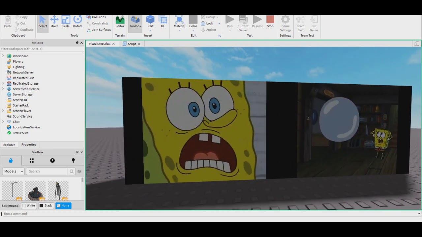Viewport: 422px width, 237px height.
Task: Focus the Toolbox Search field
Action: pyautogui.click(x=47, y=171)
